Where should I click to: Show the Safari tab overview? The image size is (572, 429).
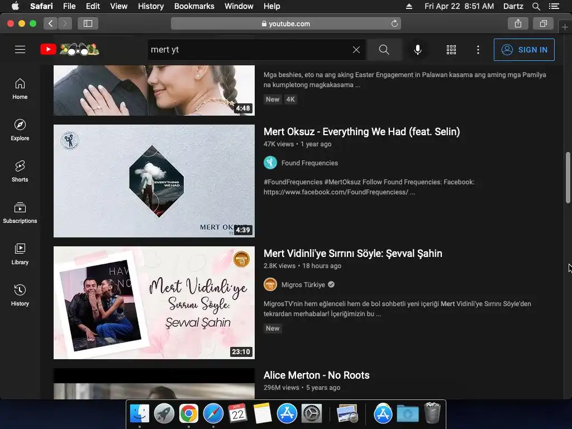tap(543, 23)
